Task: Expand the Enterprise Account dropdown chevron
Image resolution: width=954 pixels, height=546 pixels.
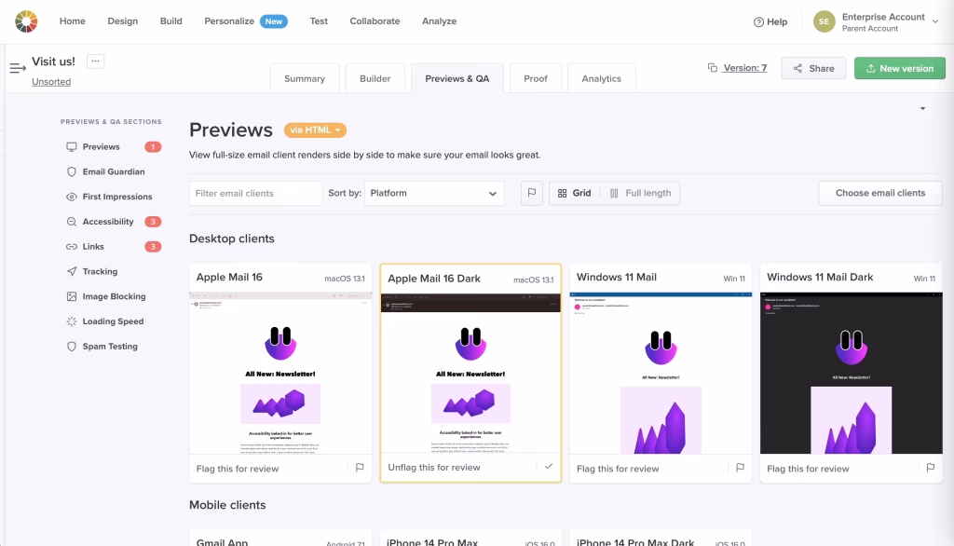Action: click(935, 21)
